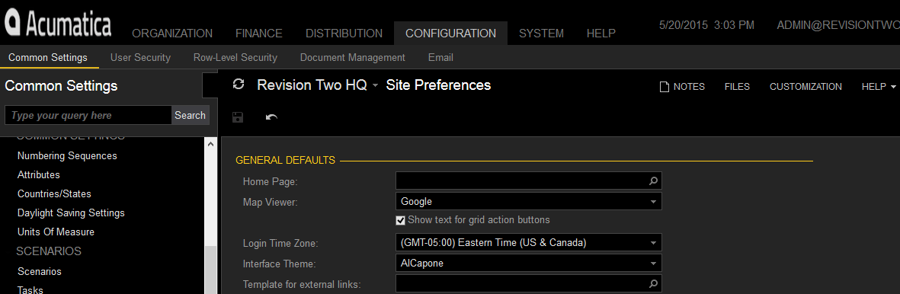Open Daylight Saving Settings in navigation
The height and width of the screenshot is (294, 900).
click(x=71, y=213)
